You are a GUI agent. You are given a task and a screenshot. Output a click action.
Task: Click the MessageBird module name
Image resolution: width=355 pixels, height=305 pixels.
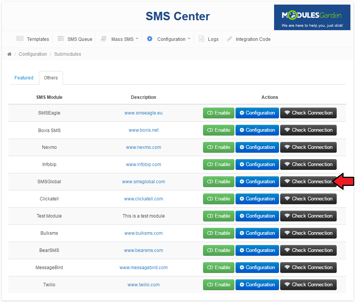click(49, 268)
